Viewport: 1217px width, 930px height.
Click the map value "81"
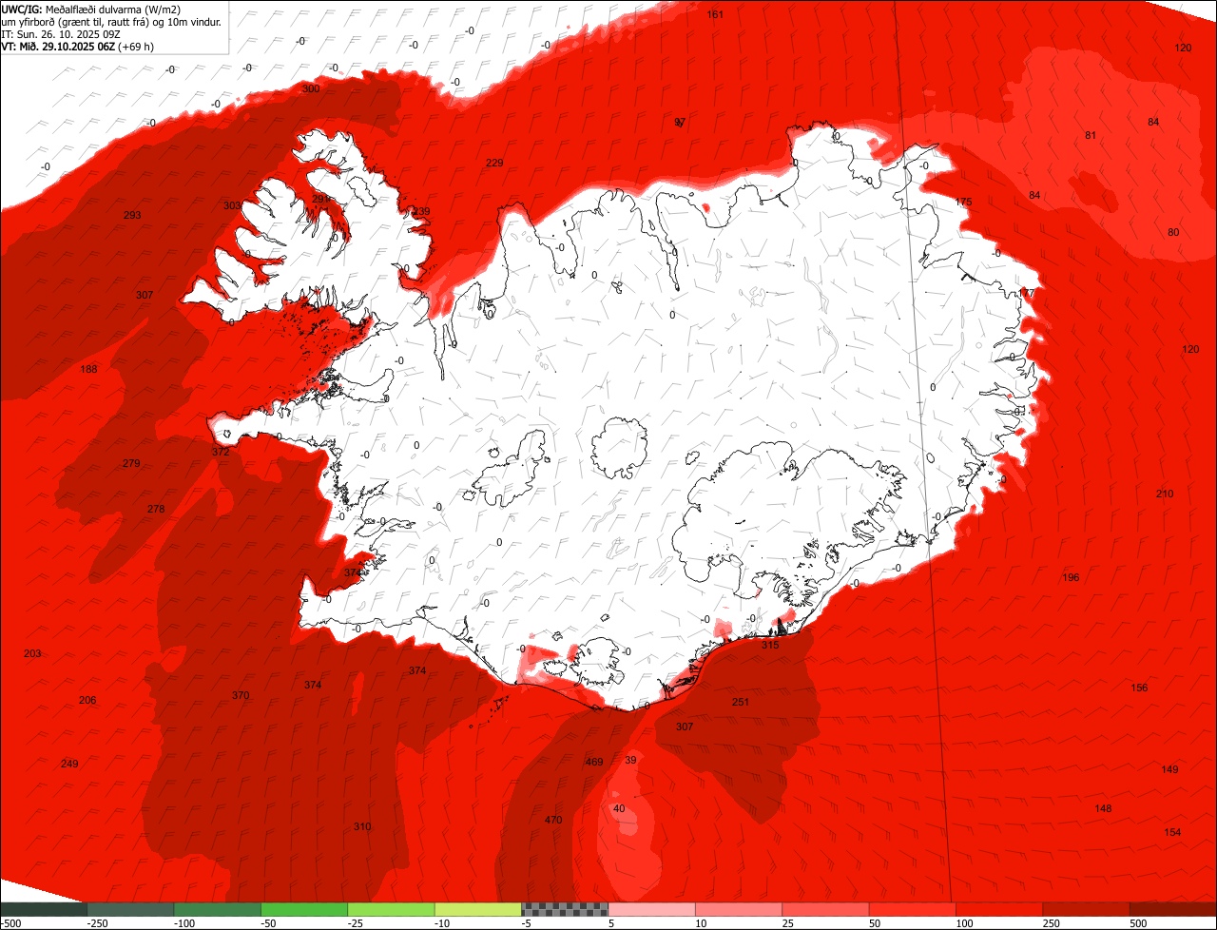click(1091, 135)
